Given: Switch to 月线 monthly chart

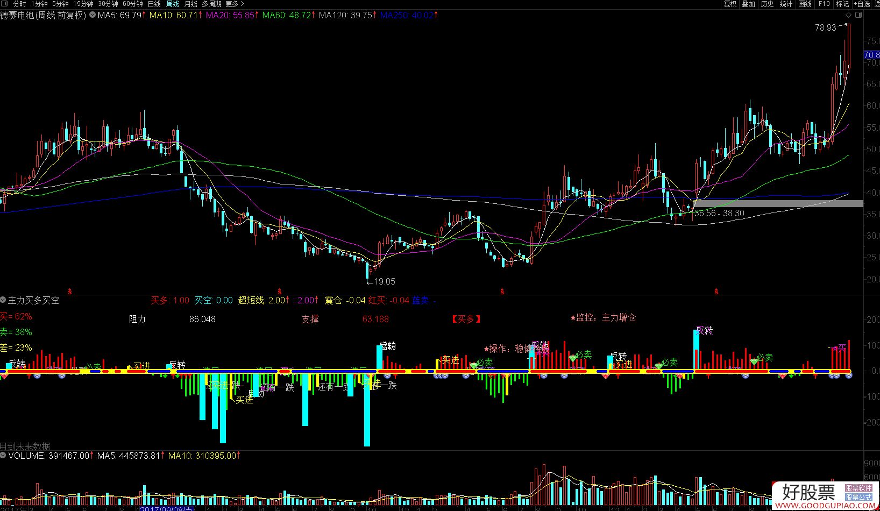Looking at the screenshot, I should click(191, 4).
